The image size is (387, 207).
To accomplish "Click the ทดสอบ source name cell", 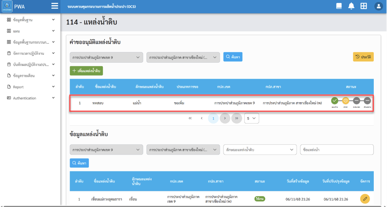I will [98, 103].
